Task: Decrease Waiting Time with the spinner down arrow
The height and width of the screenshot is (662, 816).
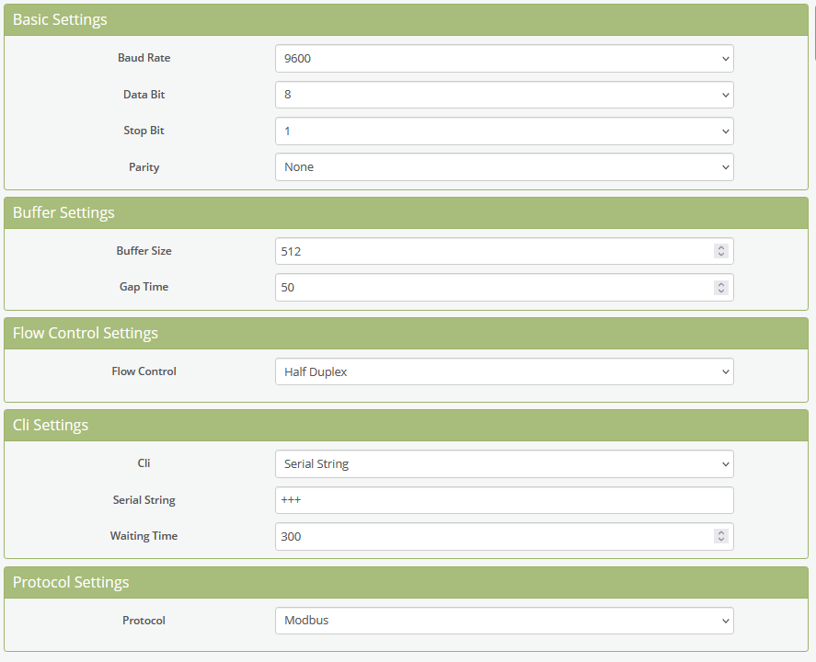Action: 721,540
